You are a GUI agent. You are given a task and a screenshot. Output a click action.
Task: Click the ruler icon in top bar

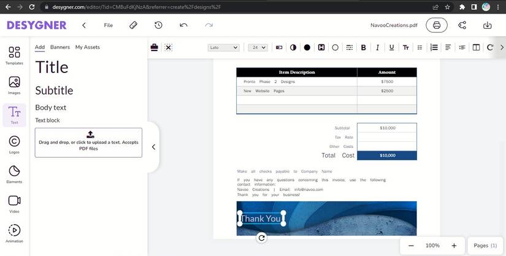click(133, 25)
